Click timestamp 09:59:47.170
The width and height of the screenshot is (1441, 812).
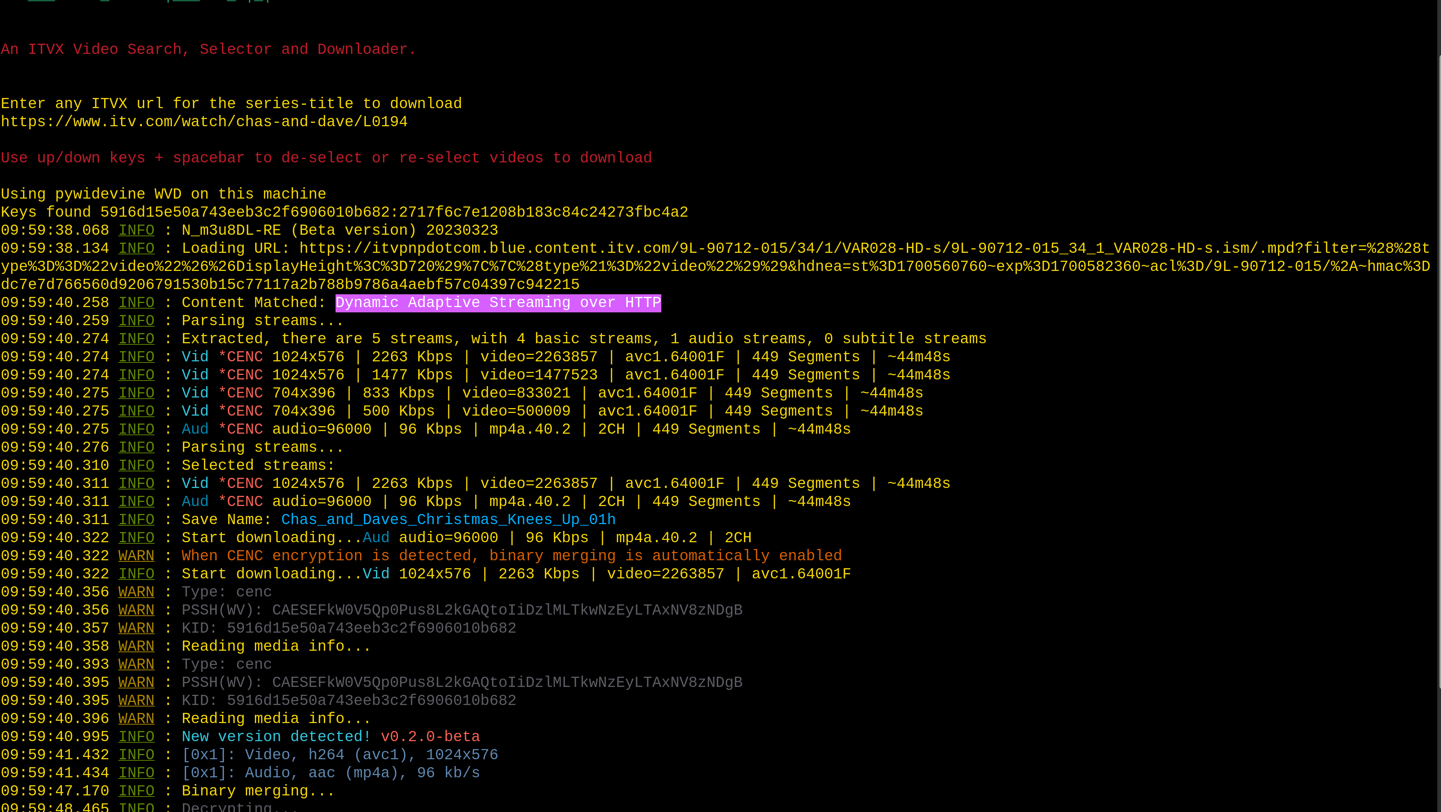tap(55, 791)
